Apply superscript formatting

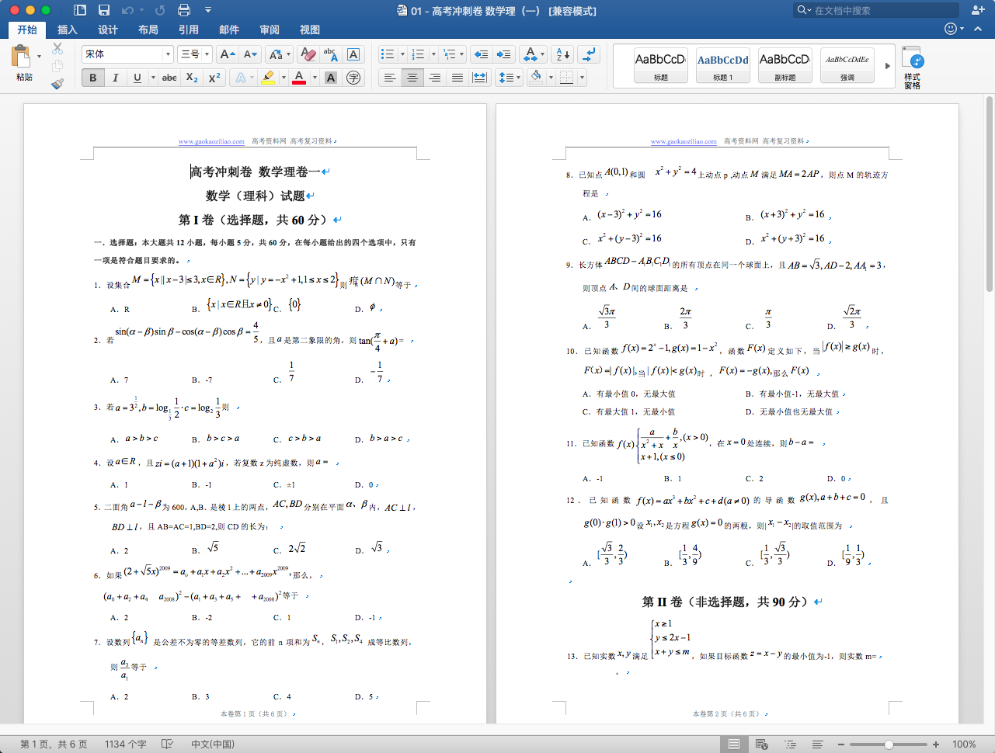coord(214,78)
